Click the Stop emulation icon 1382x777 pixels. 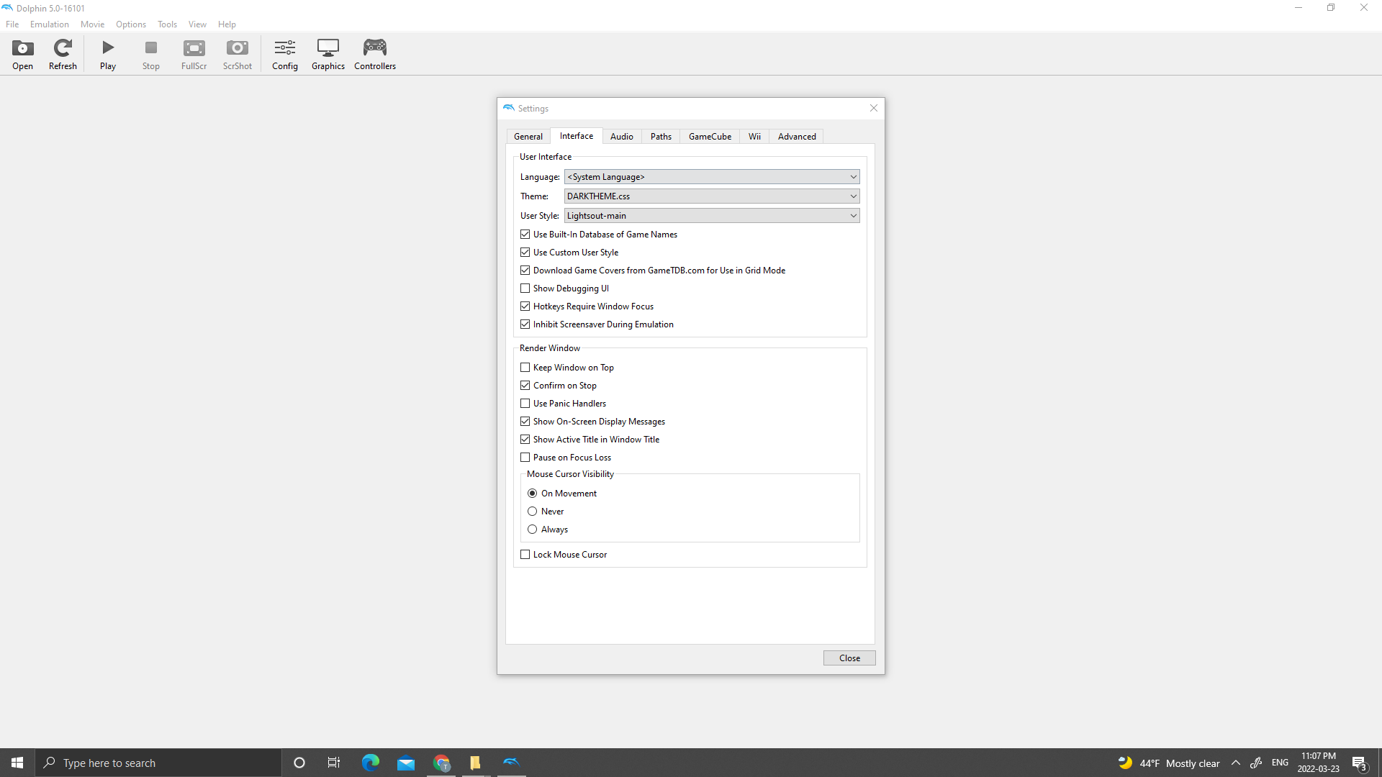(150, 54)
